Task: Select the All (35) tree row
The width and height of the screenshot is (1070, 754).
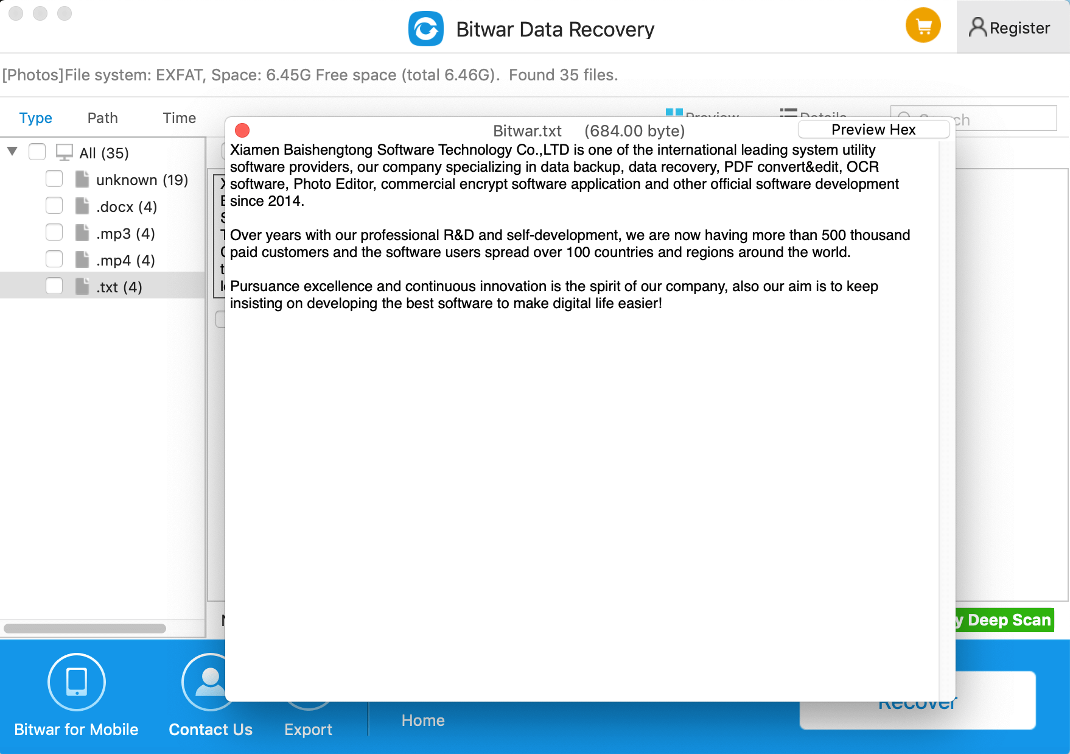Action: point(102,152)
